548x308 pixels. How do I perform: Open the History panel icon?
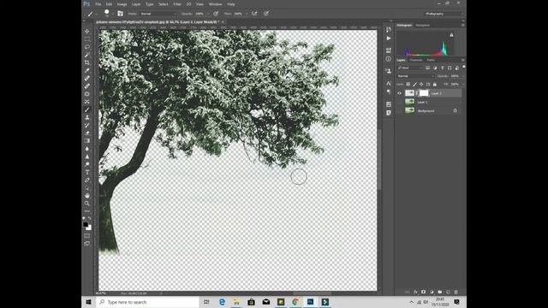(389, 30)
